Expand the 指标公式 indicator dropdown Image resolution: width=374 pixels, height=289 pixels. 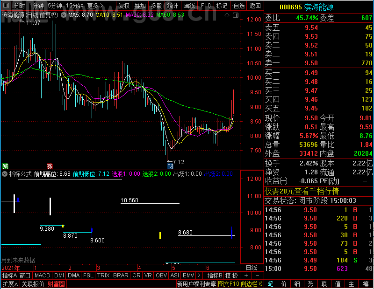(x=5, y=174)
